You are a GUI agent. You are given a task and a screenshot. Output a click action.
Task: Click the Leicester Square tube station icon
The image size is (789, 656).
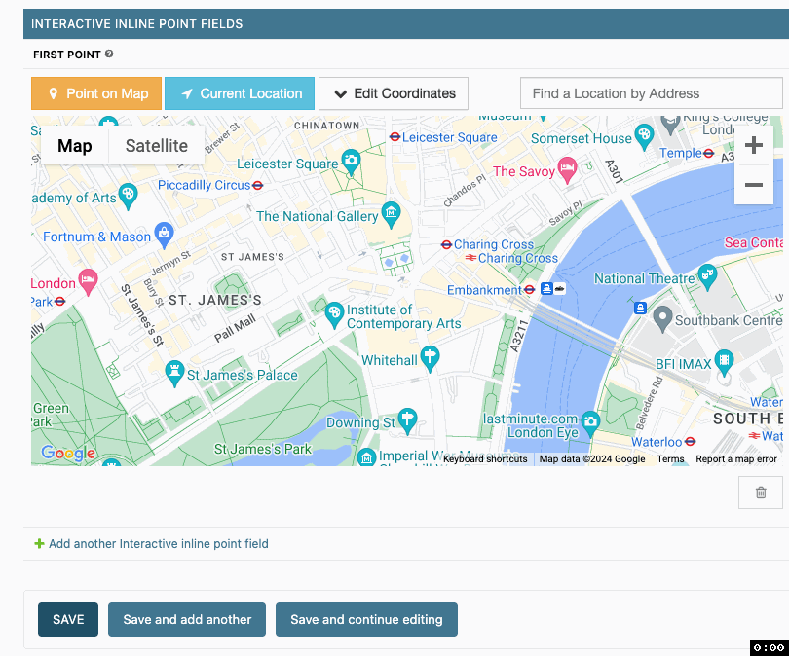point(395,136)
